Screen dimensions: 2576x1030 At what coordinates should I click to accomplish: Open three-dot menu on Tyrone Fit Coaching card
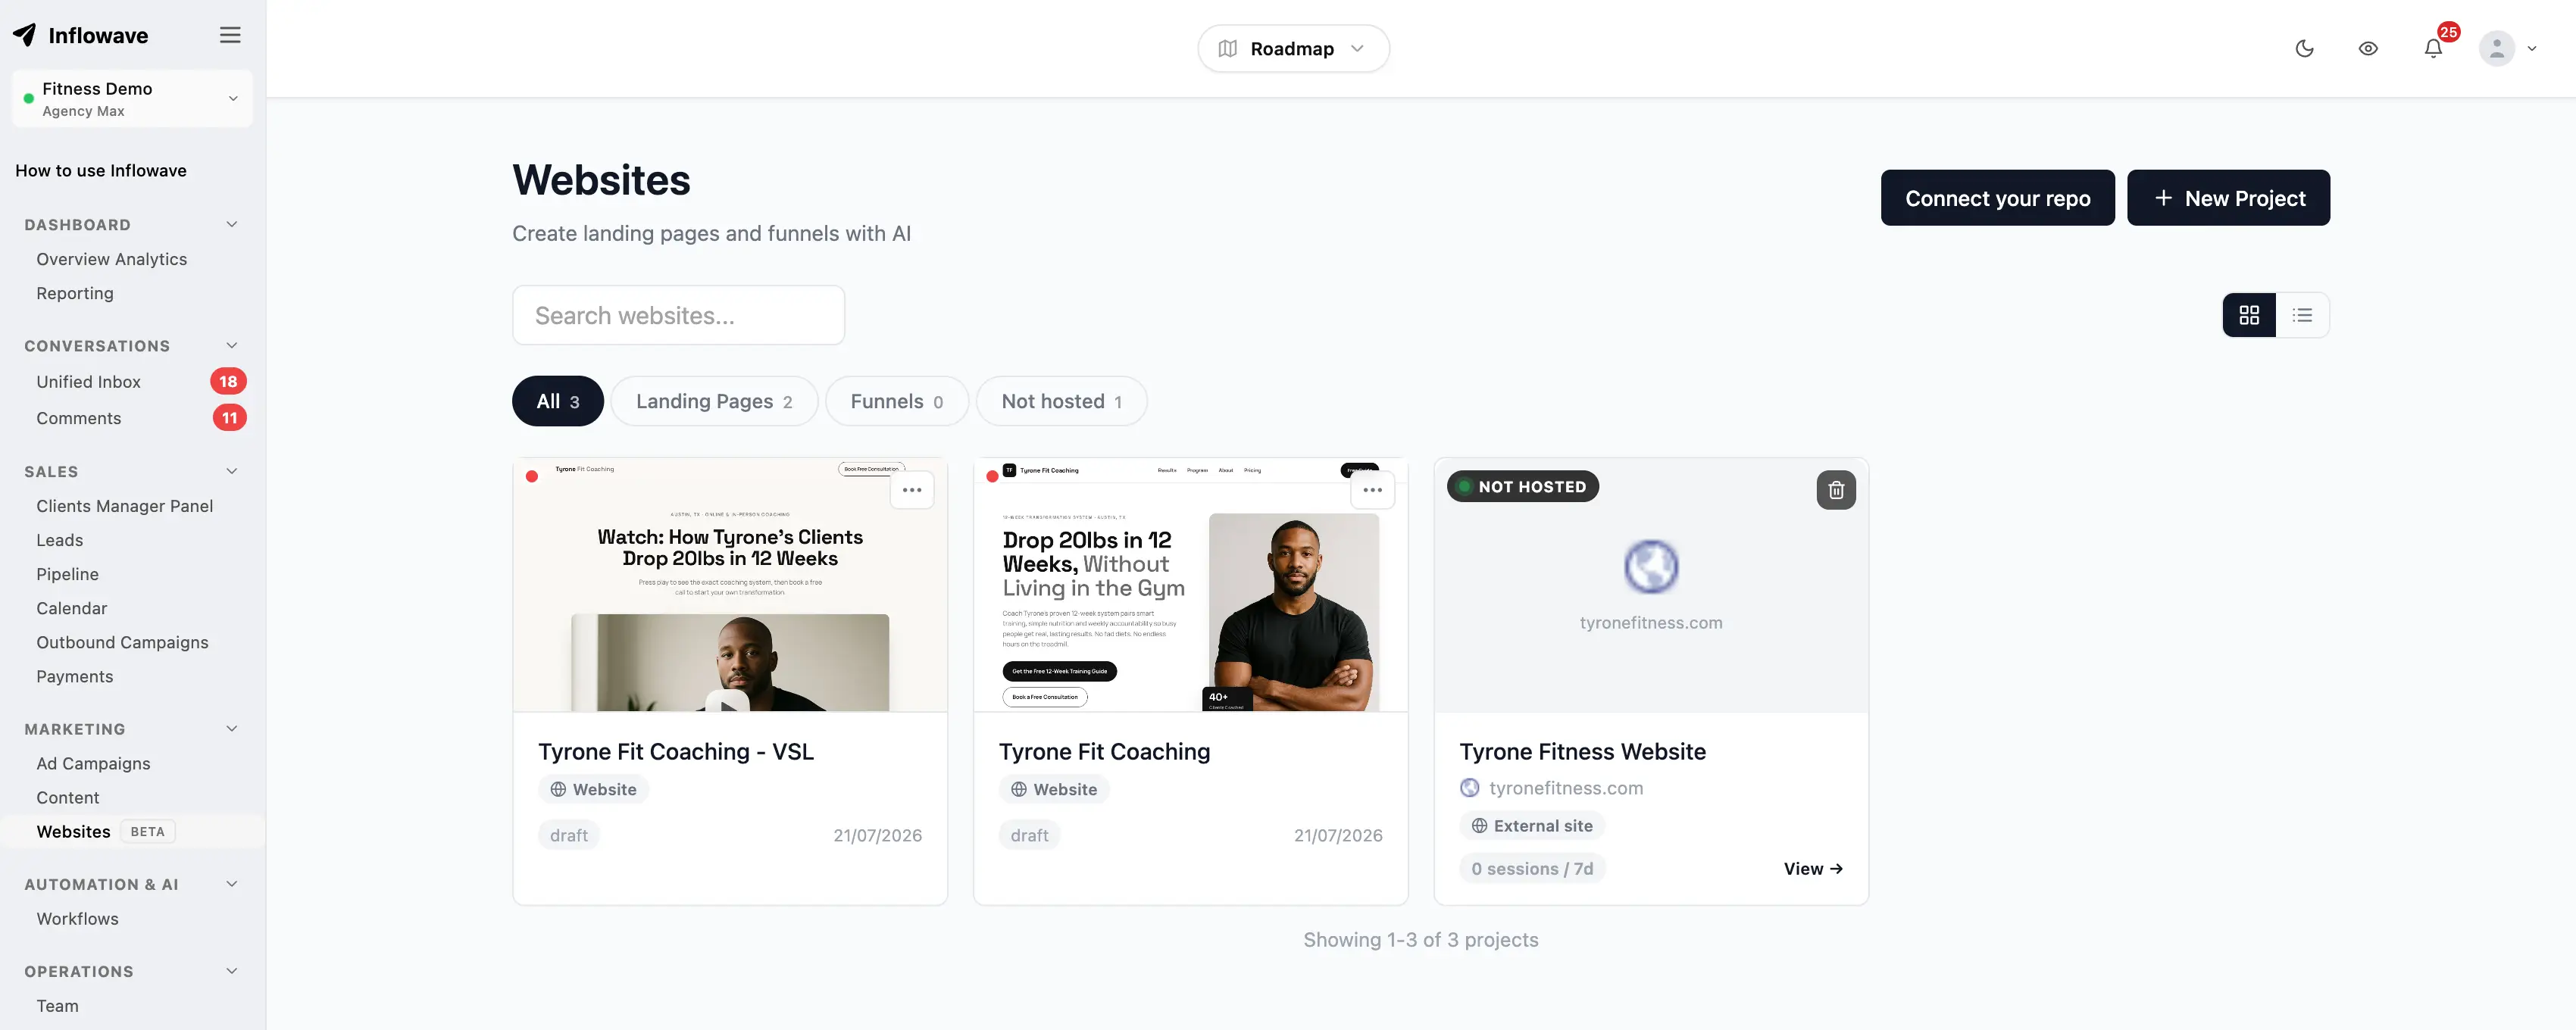point(1372,490)
